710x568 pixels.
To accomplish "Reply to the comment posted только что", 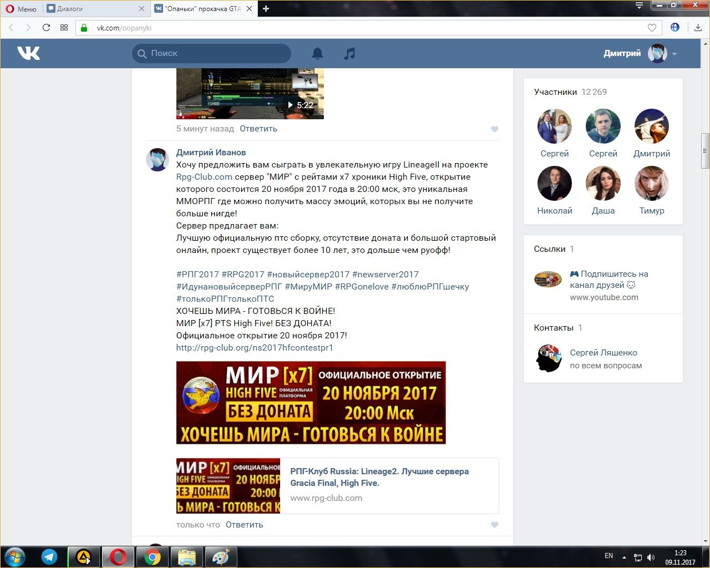I will 244,525.
